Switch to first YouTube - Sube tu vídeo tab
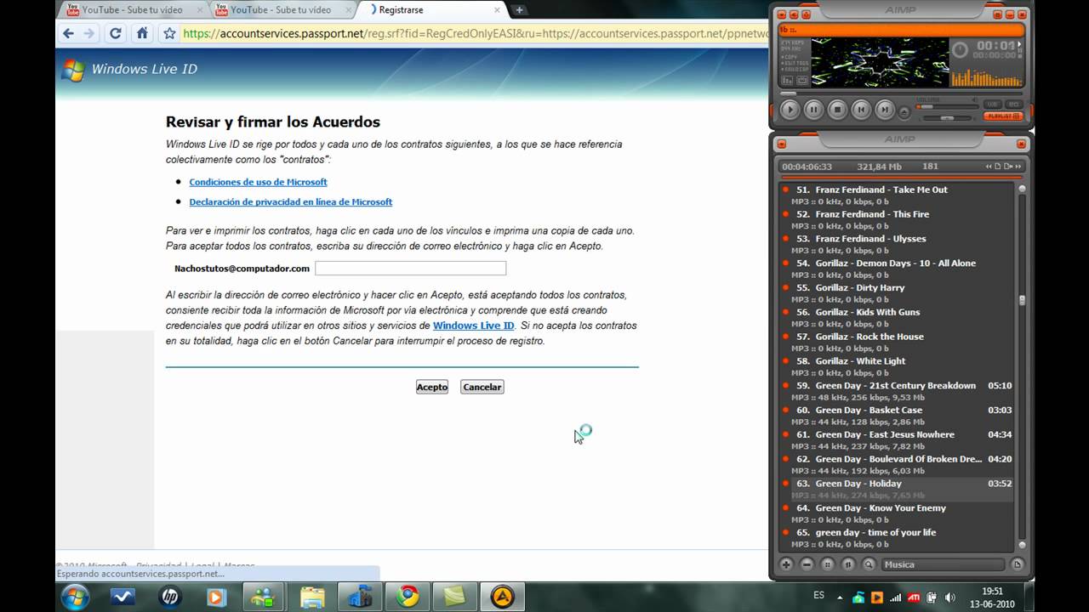The height and width of the screenshot is (612, 1089). point(132,10)
